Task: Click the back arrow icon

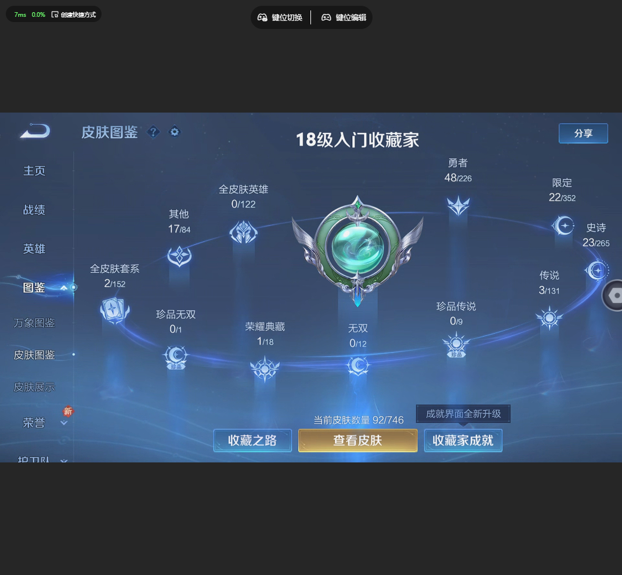Action: (x=35, y=131)
